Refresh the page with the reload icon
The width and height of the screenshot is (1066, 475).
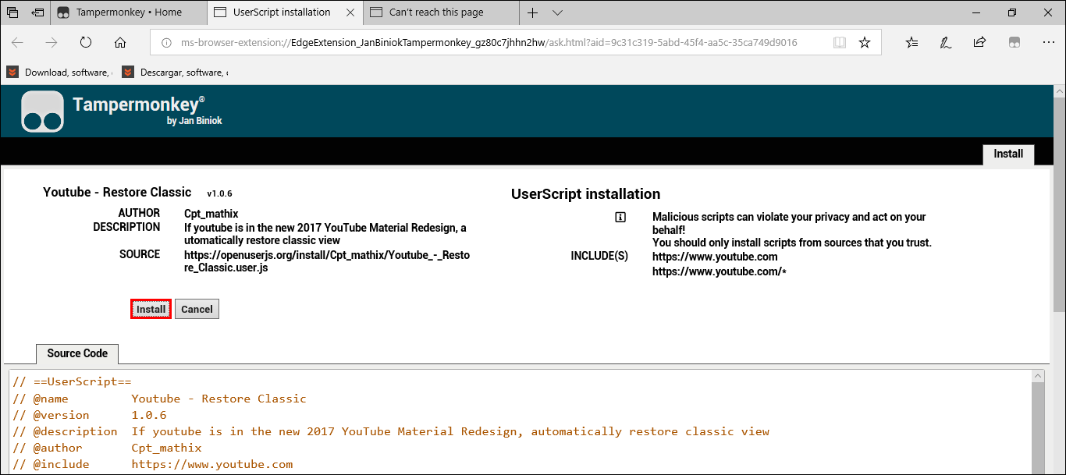(x=86, y=43)
